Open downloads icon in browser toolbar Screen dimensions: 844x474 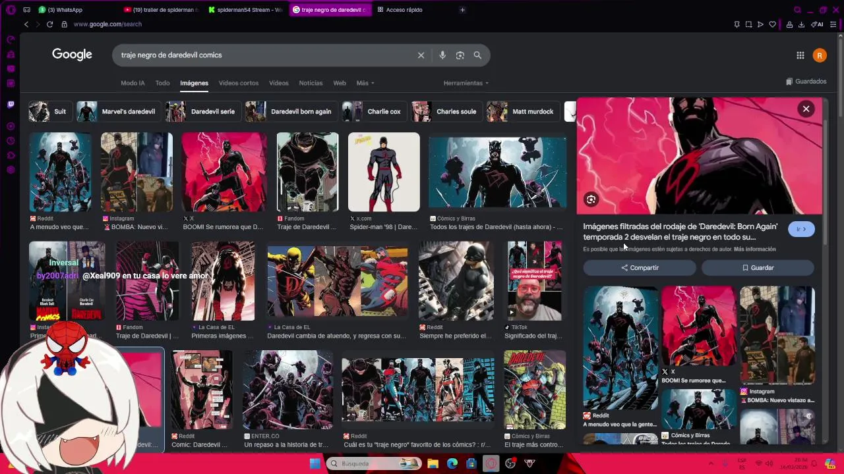pos(801,24)
